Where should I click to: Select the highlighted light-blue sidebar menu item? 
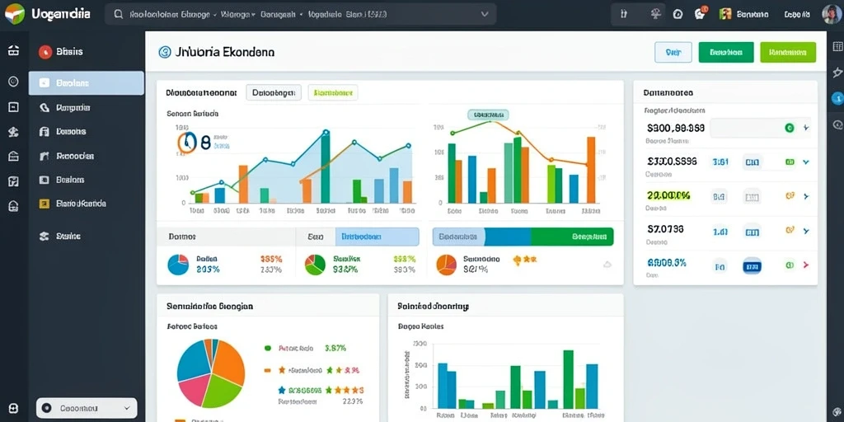(x=86, y=83)
